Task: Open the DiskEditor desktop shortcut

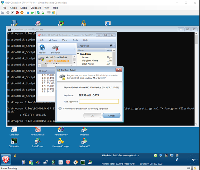Action: coord(14,131)
